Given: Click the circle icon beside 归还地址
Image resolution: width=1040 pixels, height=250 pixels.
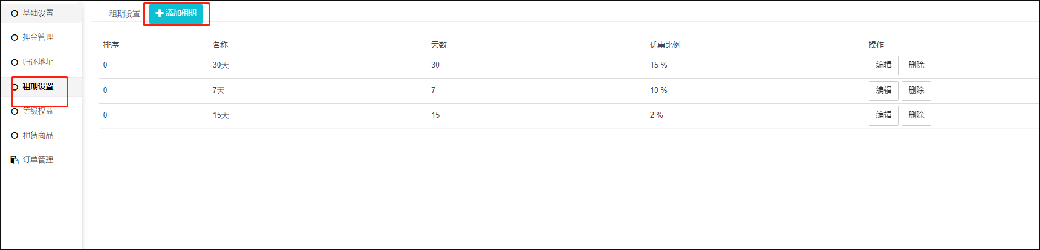Looking at the screenshot, I should (15, 62).
